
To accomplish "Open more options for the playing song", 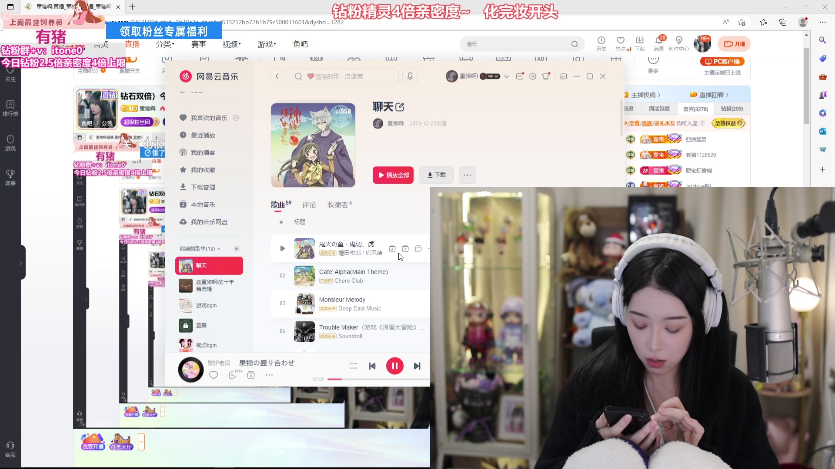I will pyautogui.click(x=269, y=375).
